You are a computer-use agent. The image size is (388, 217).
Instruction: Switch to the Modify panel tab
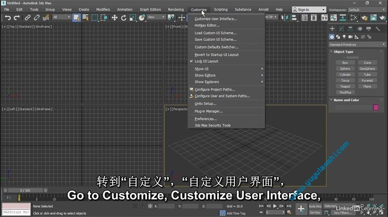341,28
